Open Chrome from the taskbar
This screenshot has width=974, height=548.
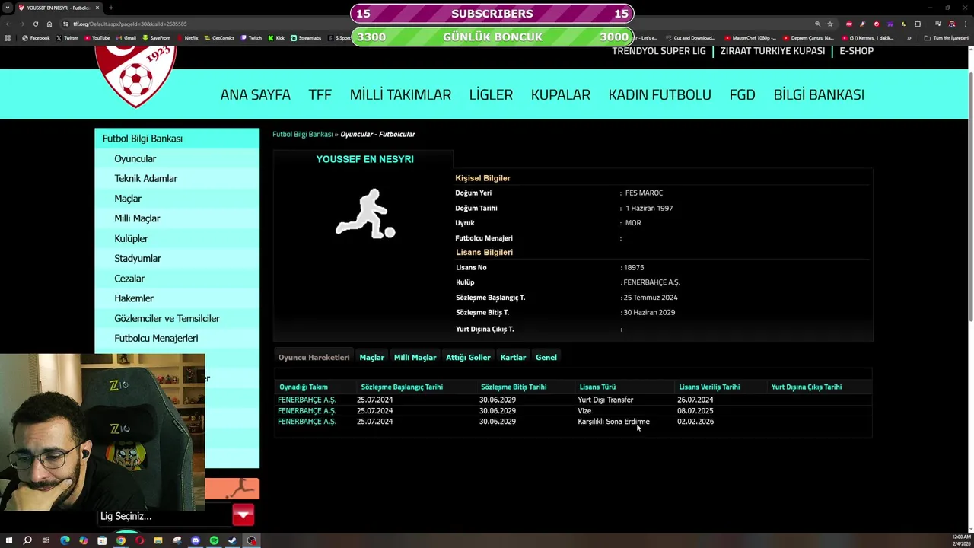[120, 540]
